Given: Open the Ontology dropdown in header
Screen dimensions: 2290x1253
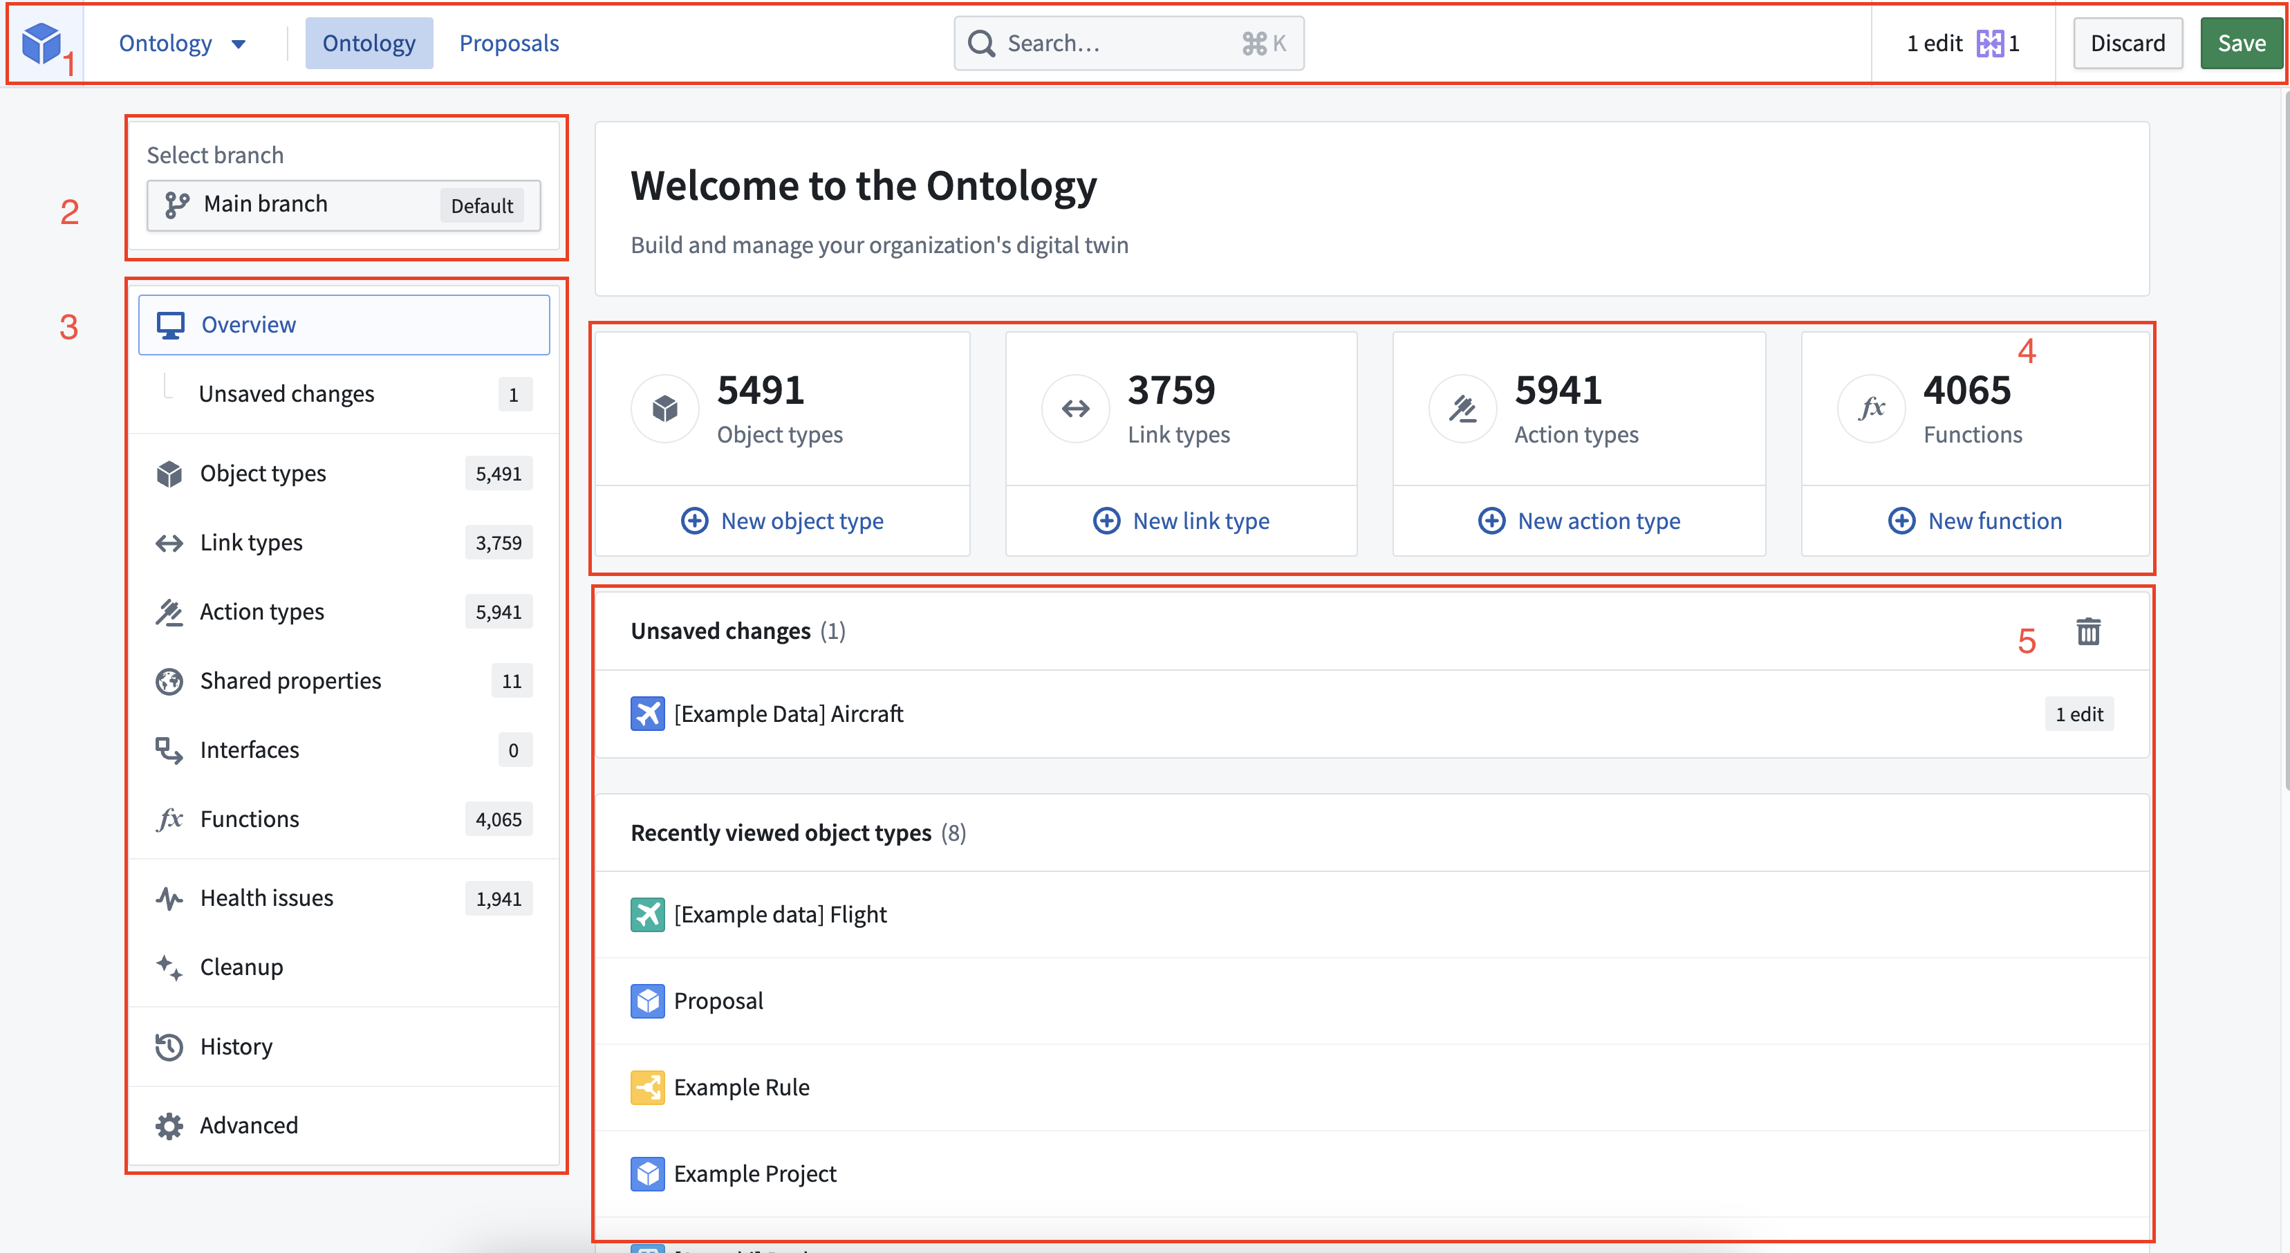Looking at the screenshot, I should pos(183,43).
